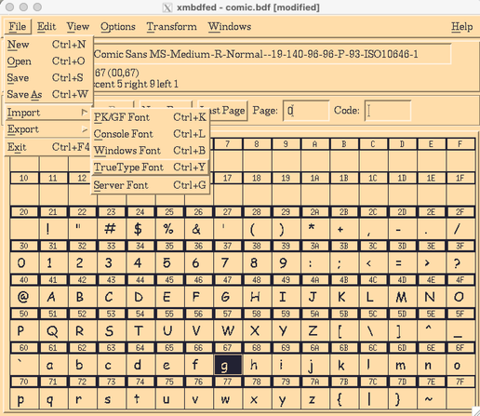Click code label 4D in the grid

tap(402, 280)
